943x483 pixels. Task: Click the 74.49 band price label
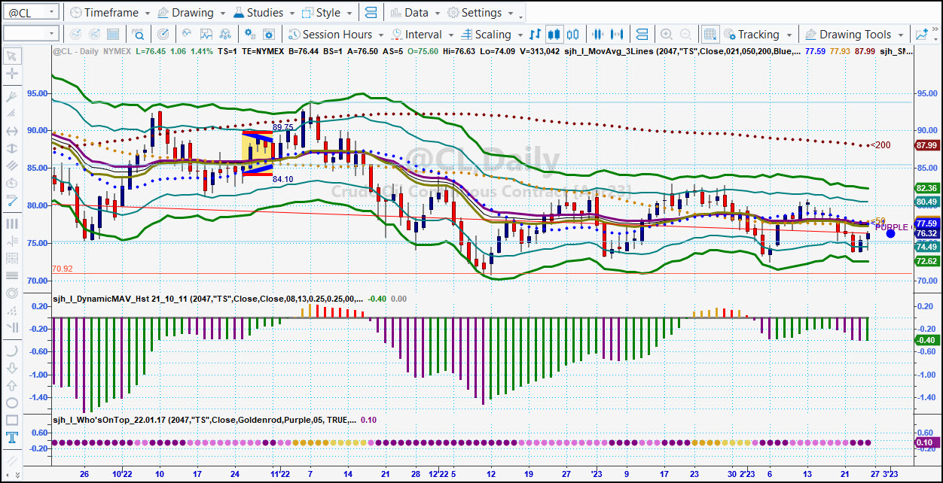[x=927, y=247]
